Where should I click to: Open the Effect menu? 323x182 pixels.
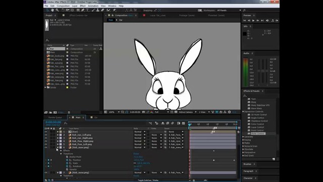pyautogui.click(x=83, y=6)
